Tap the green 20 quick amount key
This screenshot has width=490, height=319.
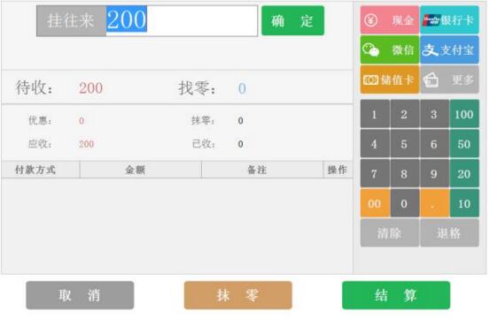464,173
